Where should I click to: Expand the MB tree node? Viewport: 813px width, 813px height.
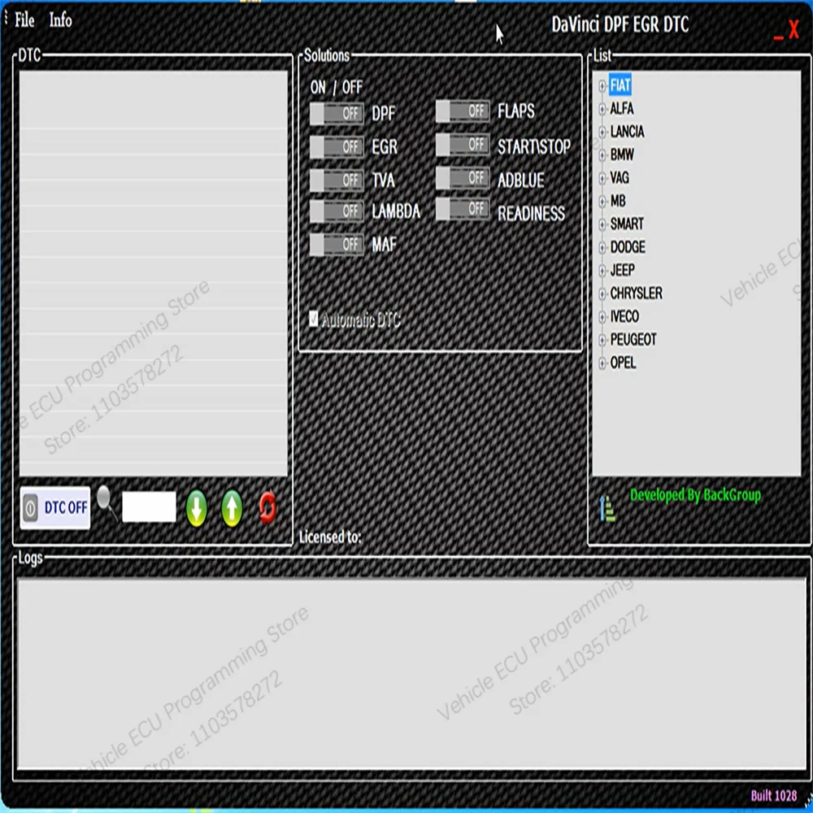coord(602,201)
